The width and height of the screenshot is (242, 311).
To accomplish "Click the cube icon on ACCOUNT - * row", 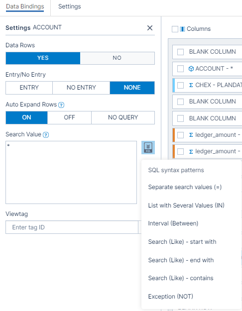I will (191, 69).
